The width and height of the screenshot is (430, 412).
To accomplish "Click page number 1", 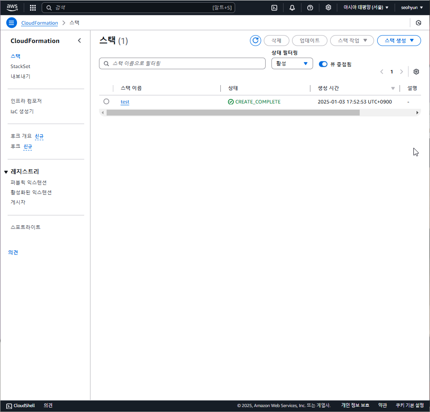I will [391, 72].
